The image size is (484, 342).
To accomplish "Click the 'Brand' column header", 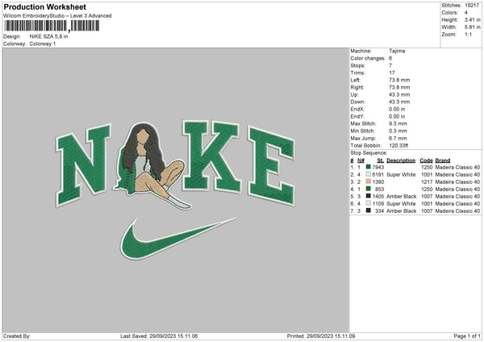I will coord(443,161).
